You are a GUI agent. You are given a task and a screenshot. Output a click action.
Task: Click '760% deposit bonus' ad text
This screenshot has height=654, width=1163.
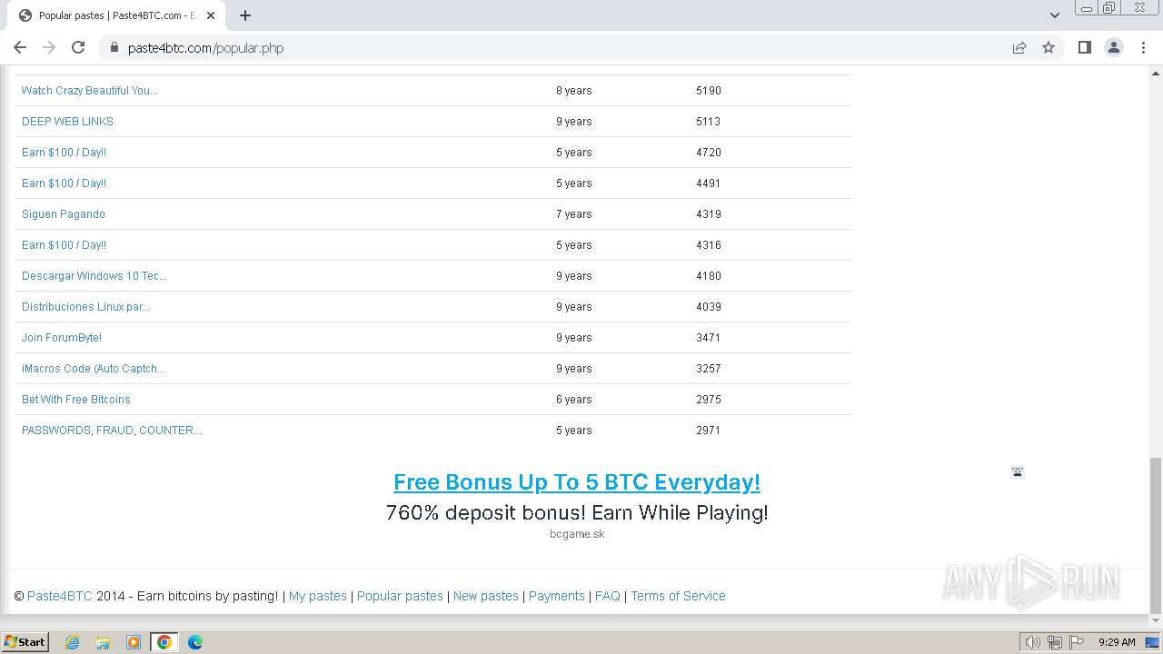click(577, 512)
